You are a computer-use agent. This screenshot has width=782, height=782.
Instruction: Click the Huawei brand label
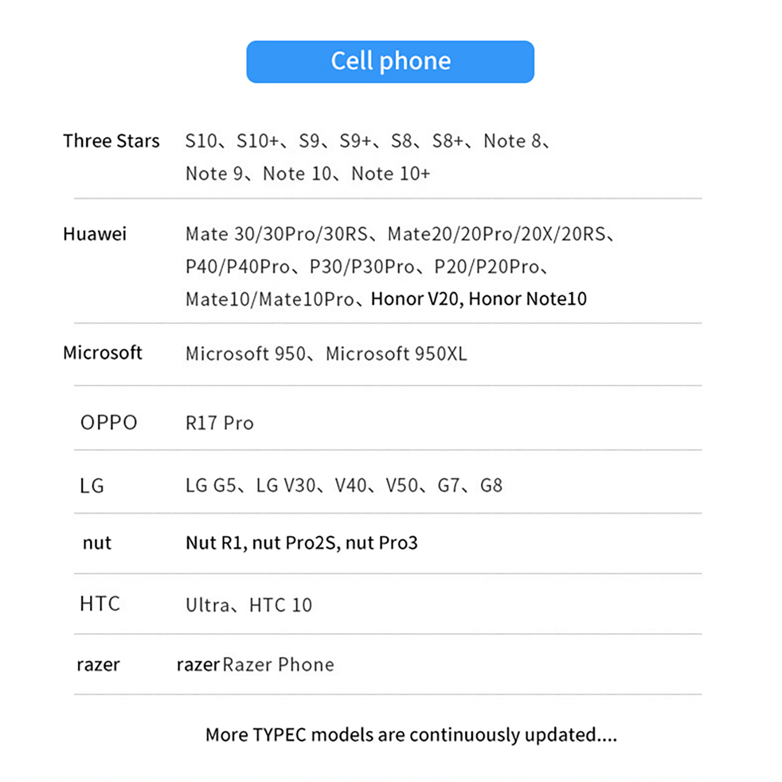tap(95, 234)
